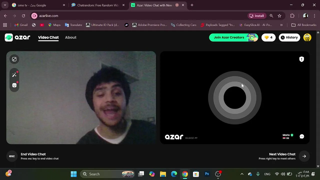320x180 pixels.
Task: Show hidden system tray icons
Action: point(242,174)
